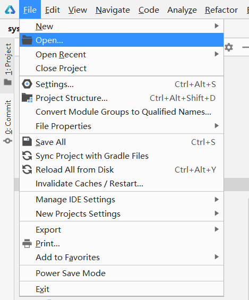Click the Reload All from Disk icon
The height and width of the screenshot is (300, 249).
[x=27, y=169]
